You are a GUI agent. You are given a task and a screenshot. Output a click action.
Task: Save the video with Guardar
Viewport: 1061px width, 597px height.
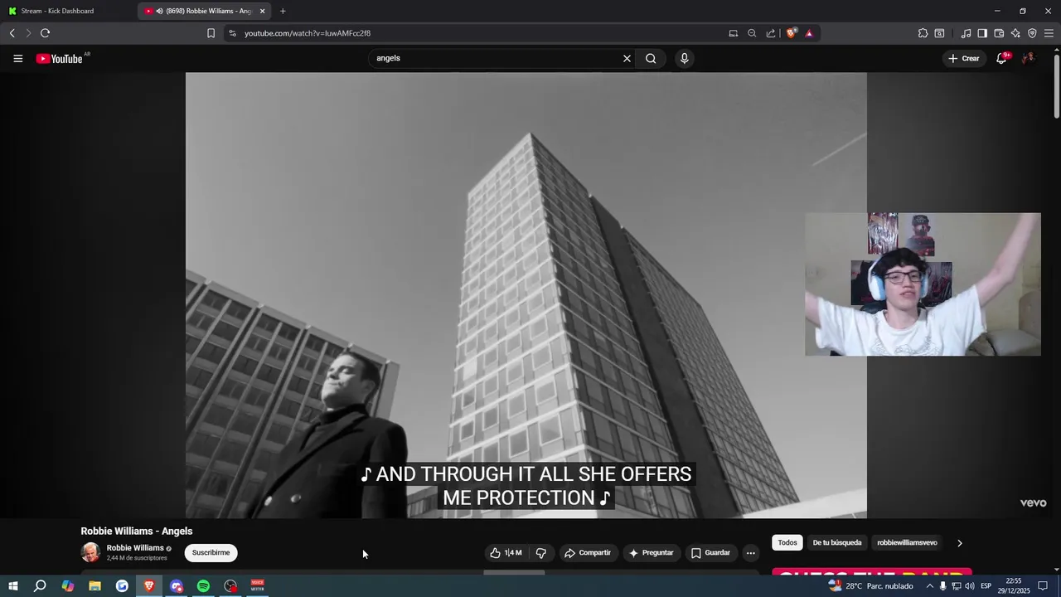coord(710,553)
